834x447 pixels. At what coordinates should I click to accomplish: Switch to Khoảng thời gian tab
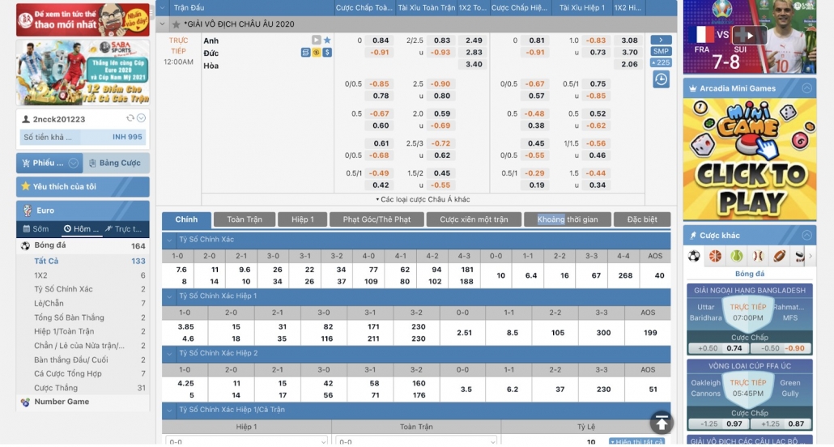coord(568,219)
